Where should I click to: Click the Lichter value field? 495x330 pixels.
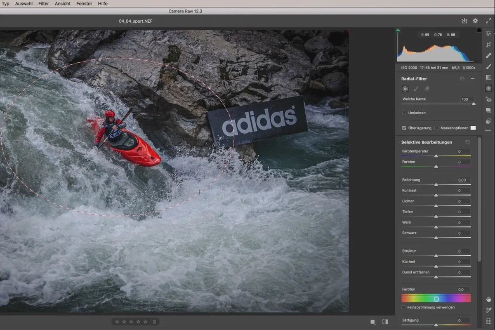pyautogui.click(x=463, y=201)
